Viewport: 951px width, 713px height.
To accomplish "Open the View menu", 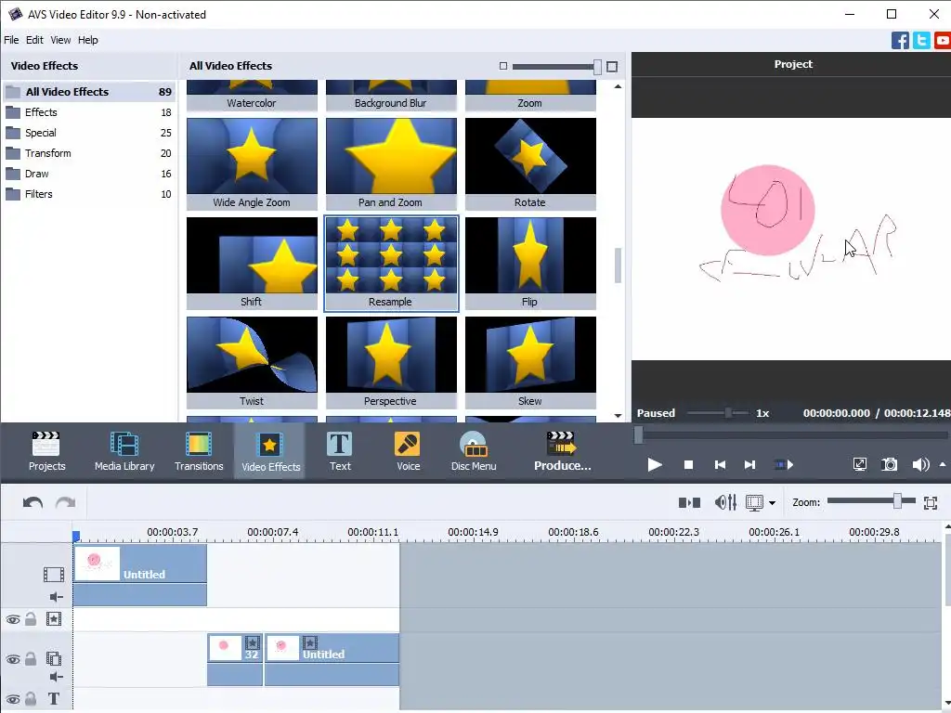I will coord(60,40).
